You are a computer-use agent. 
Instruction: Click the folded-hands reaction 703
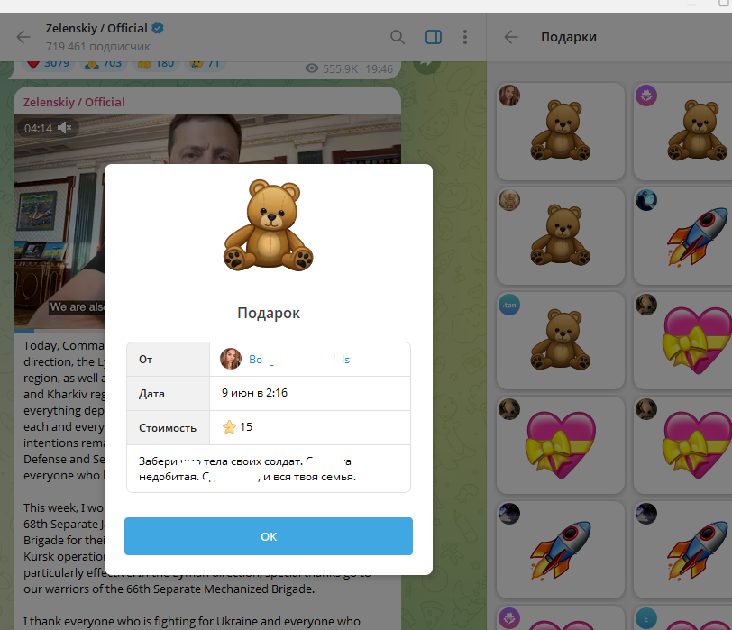[103, 63]
